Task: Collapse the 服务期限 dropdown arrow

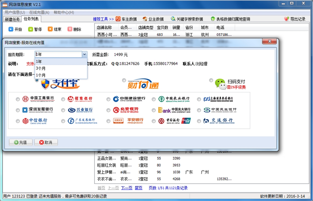Action: pos(85,54)
